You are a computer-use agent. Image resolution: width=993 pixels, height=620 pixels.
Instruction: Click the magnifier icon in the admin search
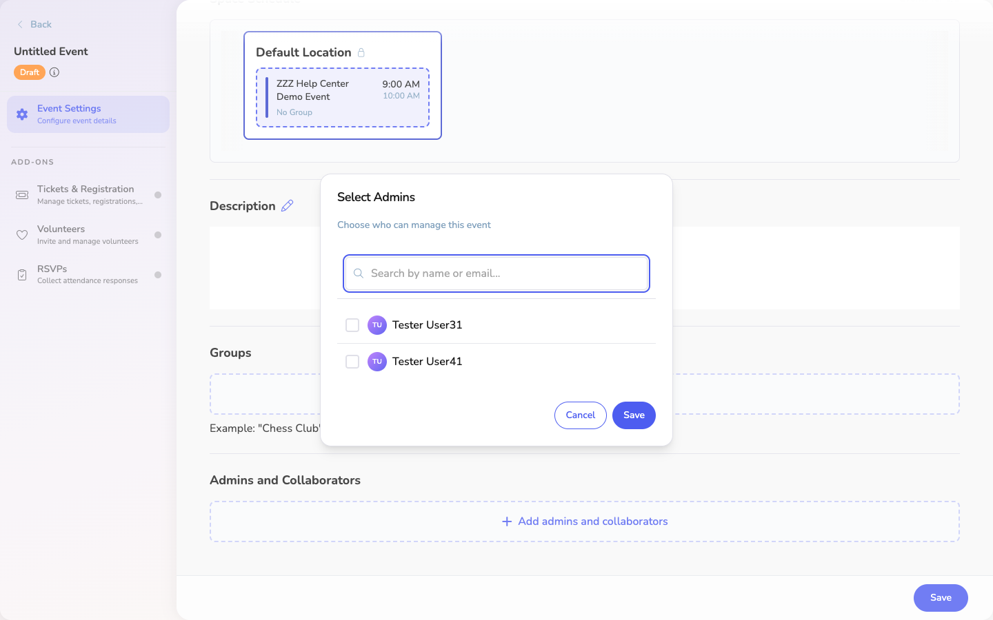[x=359, y=273]
